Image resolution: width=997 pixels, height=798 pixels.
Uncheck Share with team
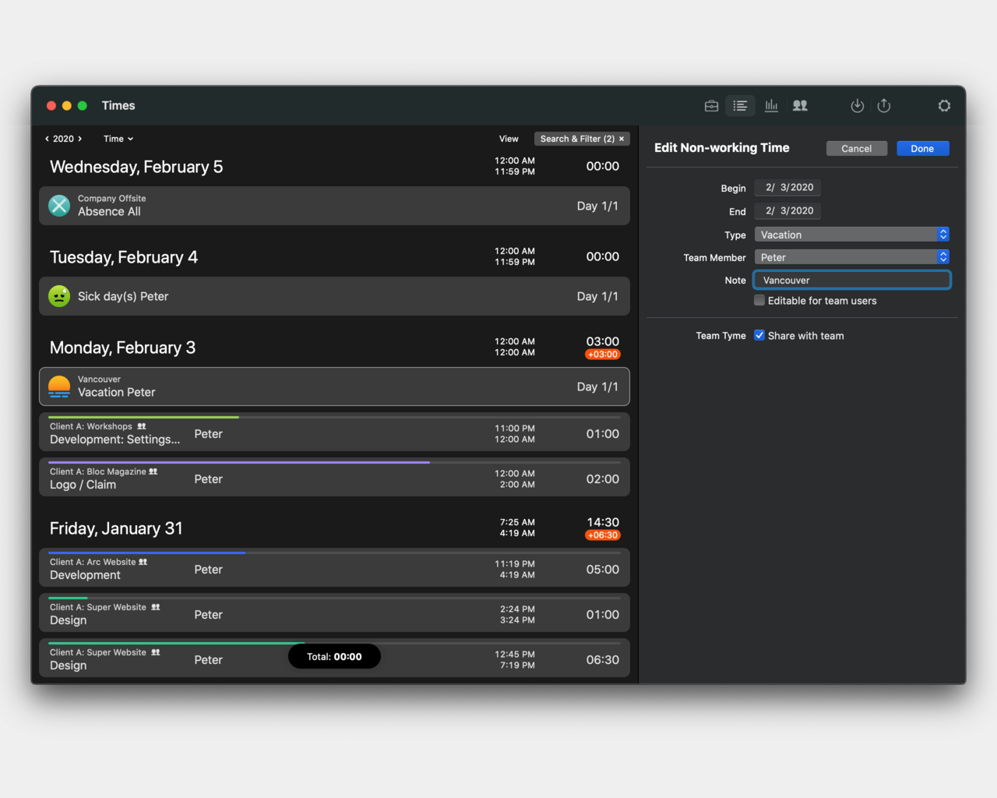click(x=759, y=336)
